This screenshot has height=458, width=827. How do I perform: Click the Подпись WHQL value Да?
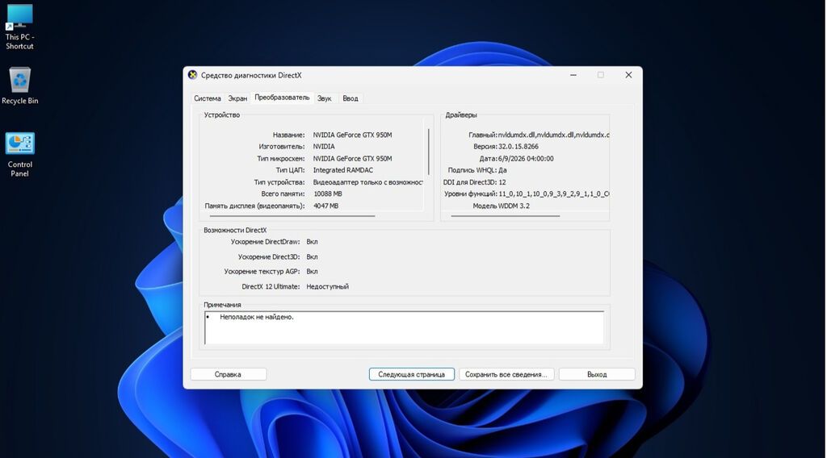(x=502, y=170)
